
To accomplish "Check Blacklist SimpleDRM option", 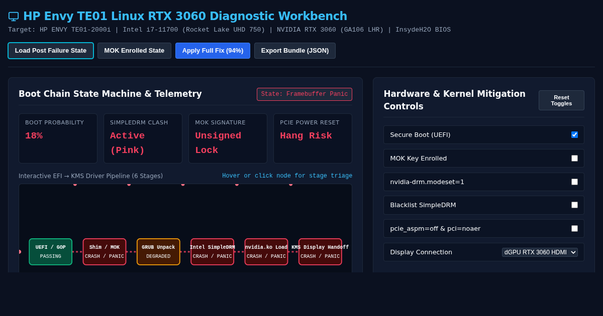I will 574,205.
